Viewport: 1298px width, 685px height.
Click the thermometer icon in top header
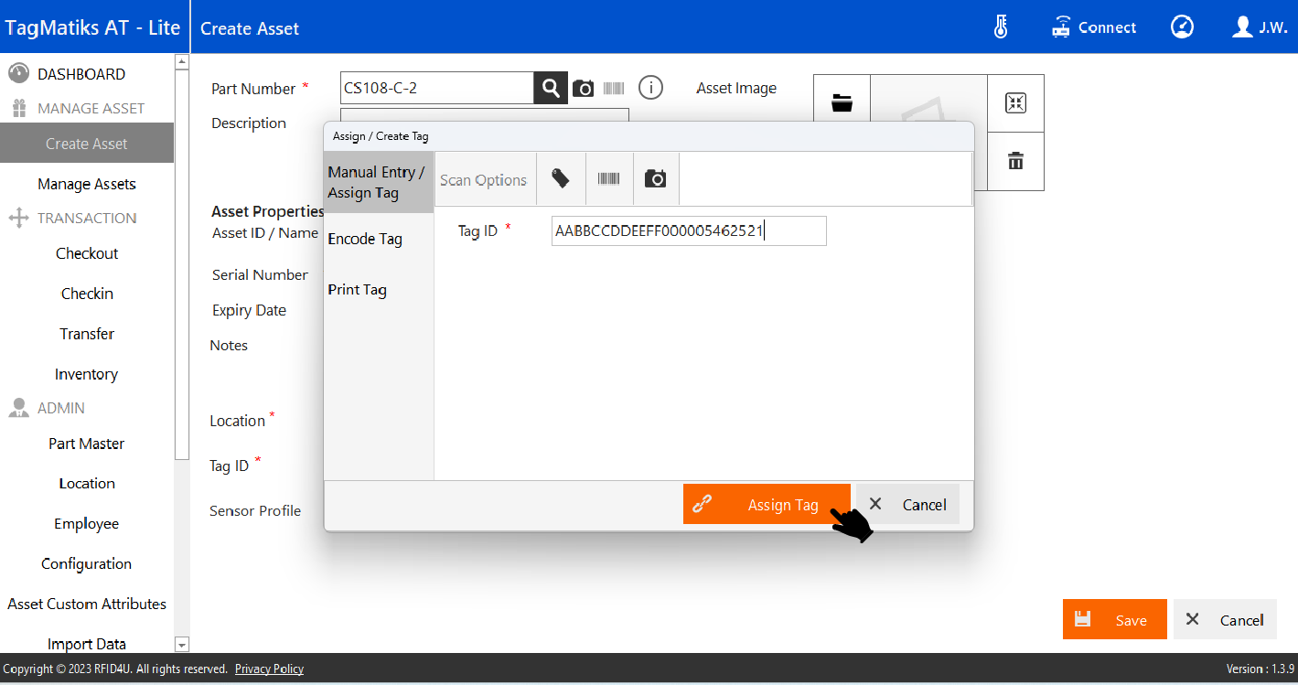(1001, 27)
